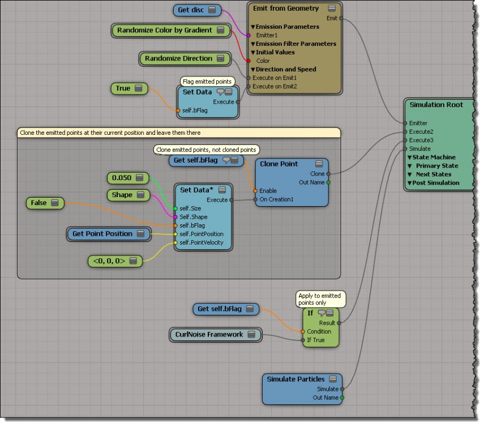480x422 pixels.
Task: Toggle the comment bubble on the If node
Action: (x=320, y=313)
